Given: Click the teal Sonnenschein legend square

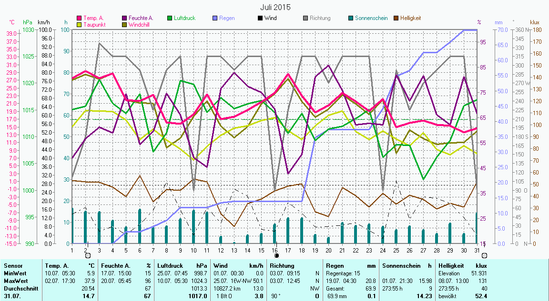Looking at the screenshot, I should pyautogui.click(x=351, y=18).
